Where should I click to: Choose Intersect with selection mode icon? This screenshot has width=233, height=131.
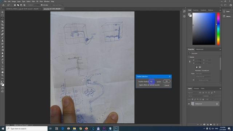(x=24, y=5)
